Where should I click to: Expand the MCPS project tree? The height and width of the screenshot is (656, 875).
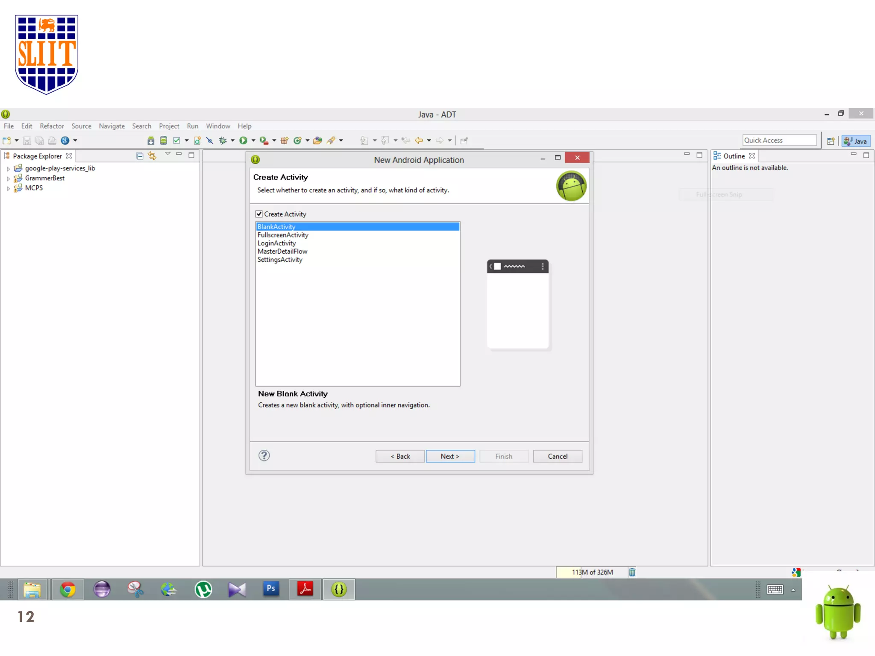tap(8, 188)
